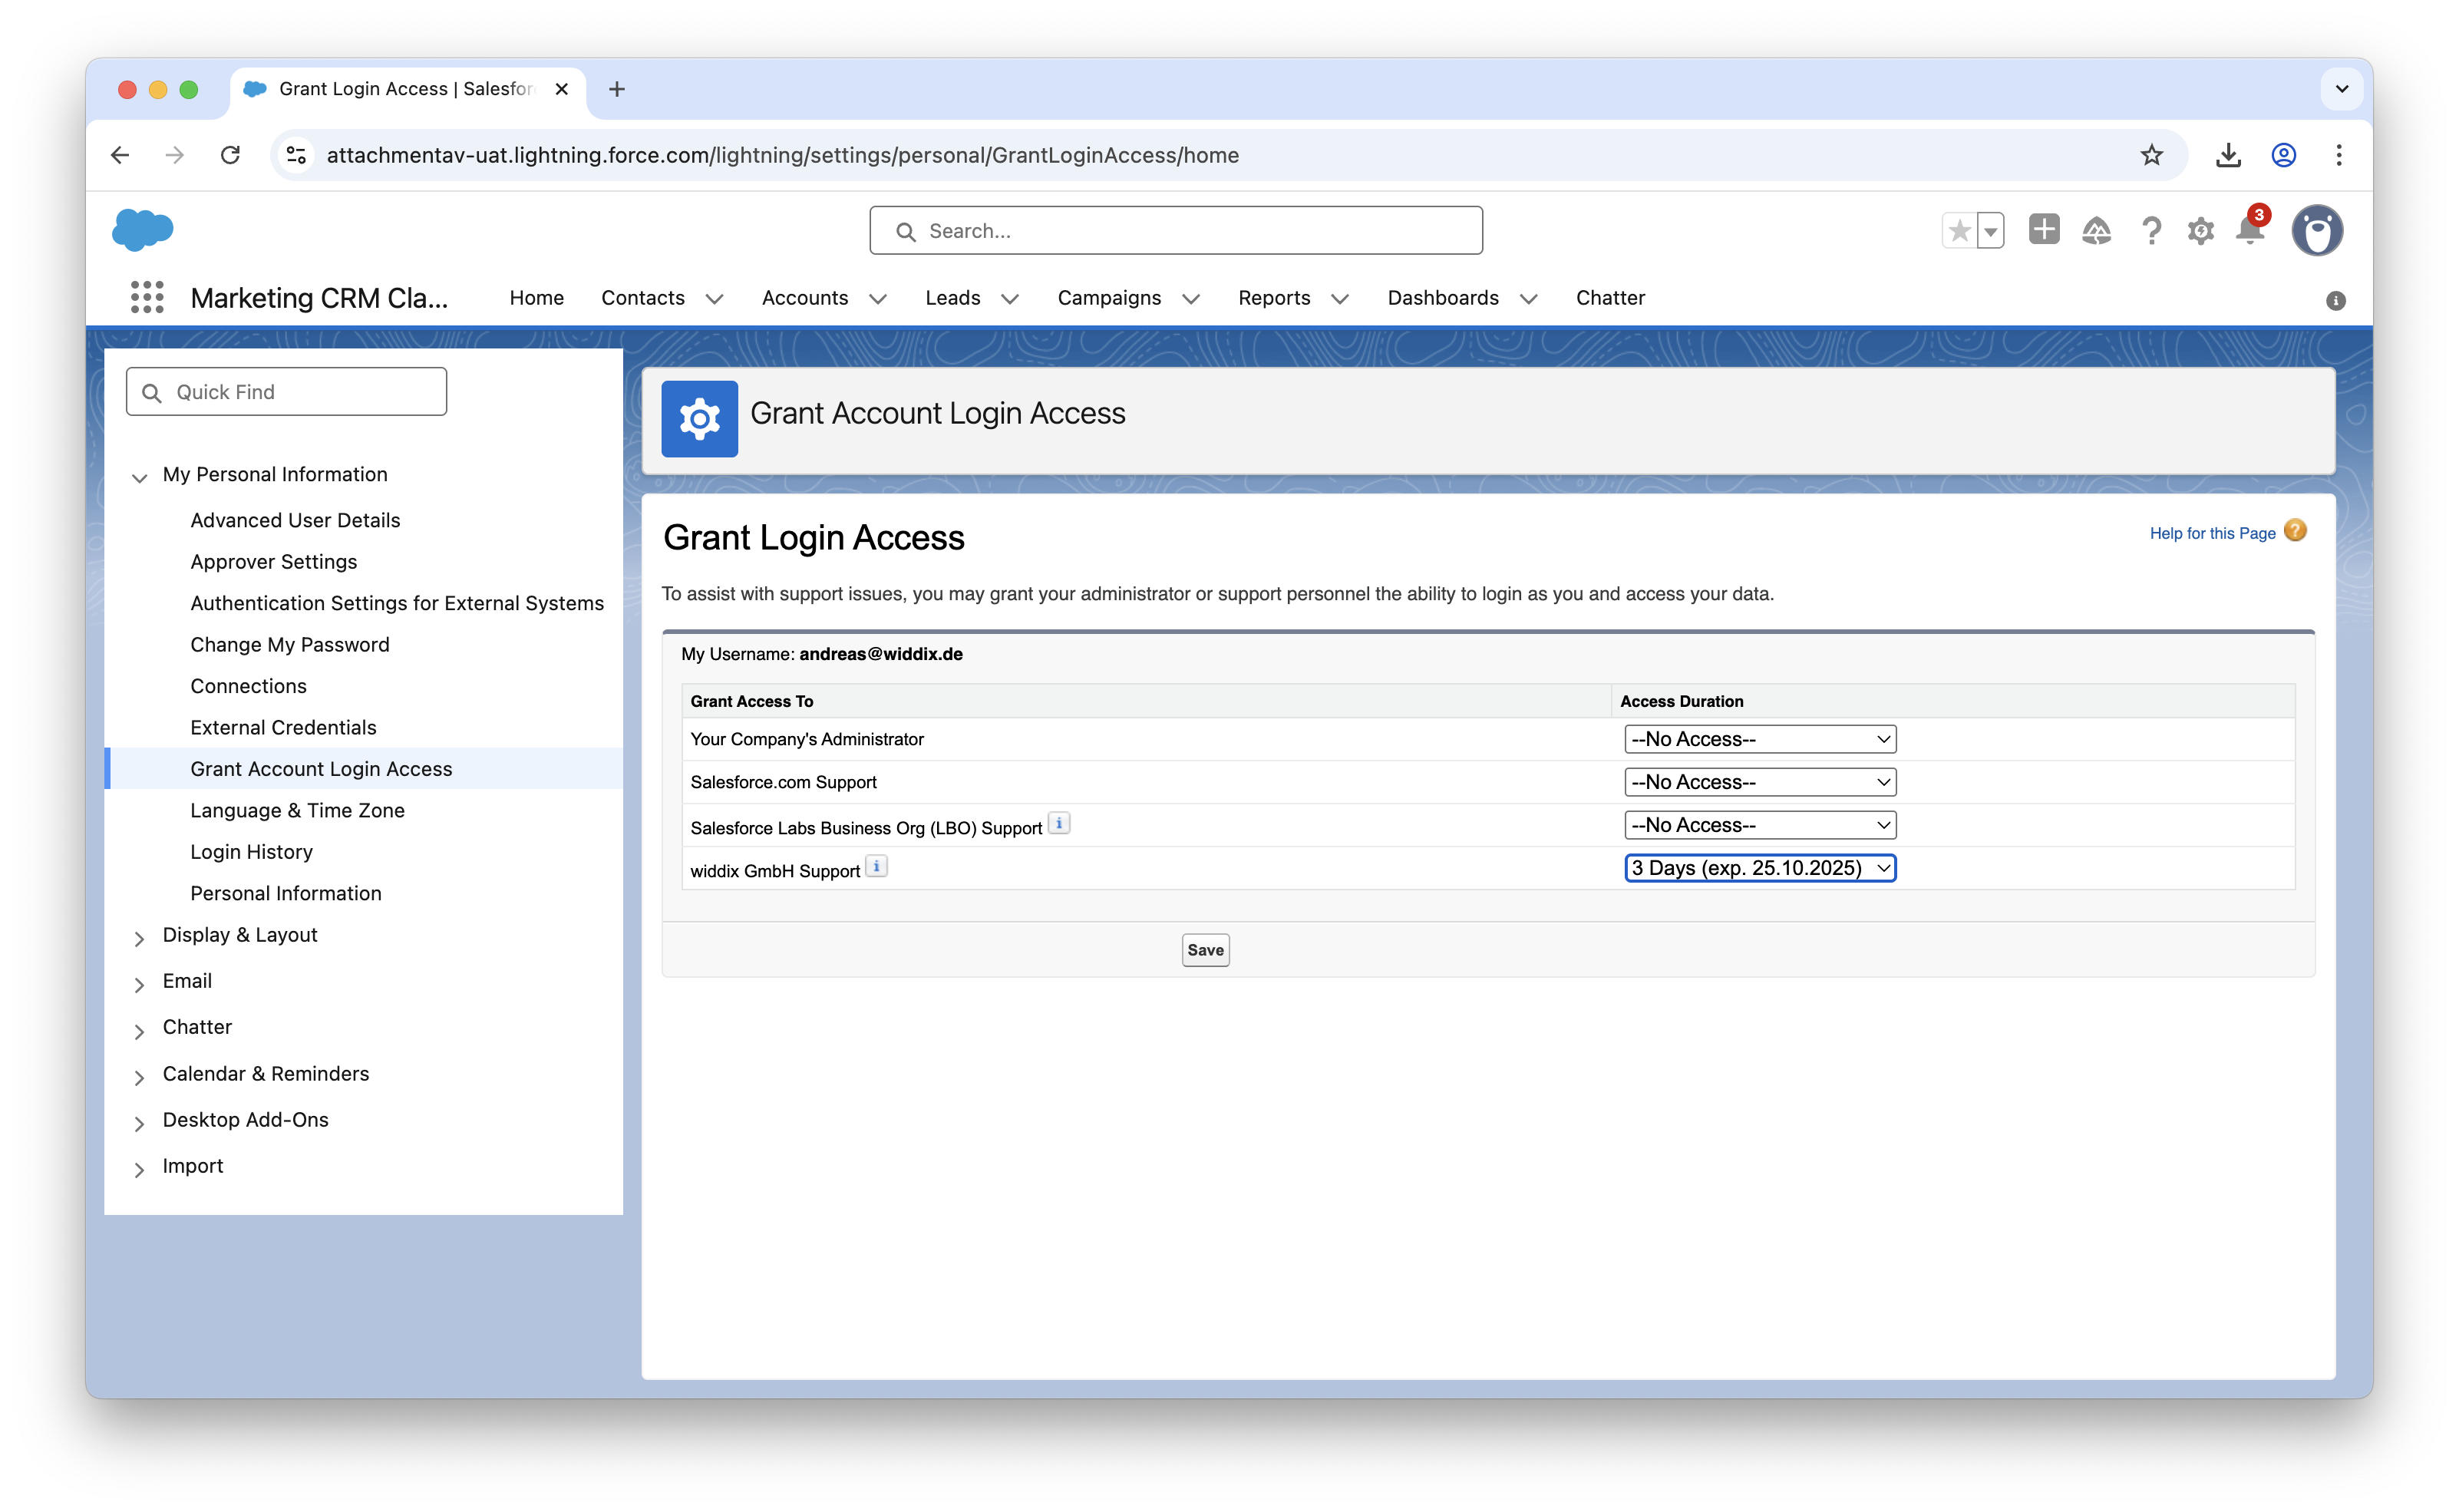This screenshot has height=1512, width=2459.
Task: Collapse the My Personal Information section
Action: point(139,477)
